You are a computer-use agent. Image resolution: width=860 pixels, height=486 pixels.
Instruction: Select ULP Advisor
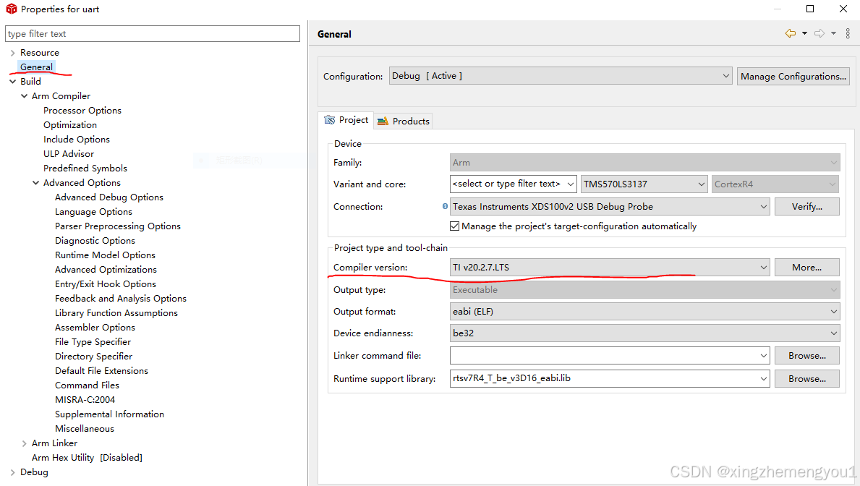(69, 153)
